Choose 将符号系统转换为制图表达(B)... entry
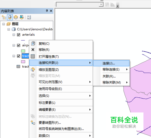151x138 pixels. tap(61, 129)
